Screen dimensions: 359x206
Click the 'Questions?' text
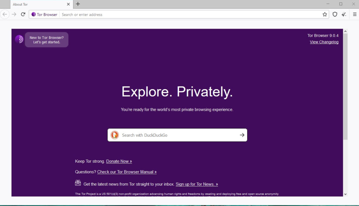86,172
